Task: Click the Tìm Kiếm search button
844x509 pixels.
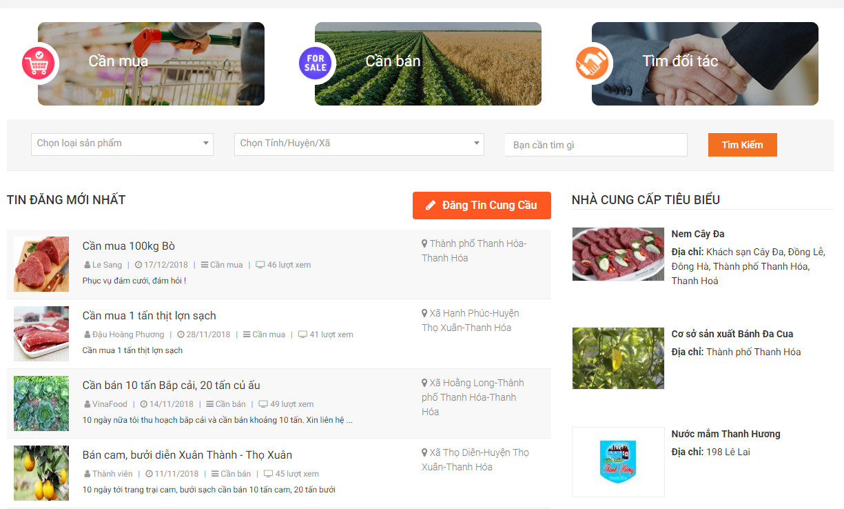Action: [x=743, y=145]
